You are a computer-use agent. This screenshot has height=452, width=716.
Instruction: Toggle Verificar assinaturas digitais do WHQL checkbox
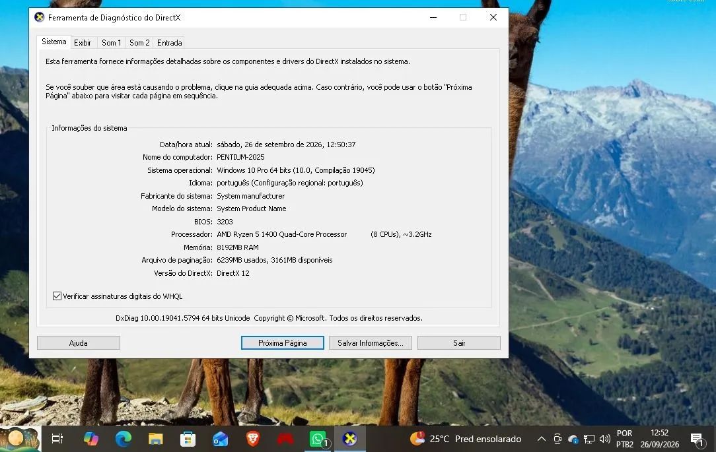click(57, 296)
